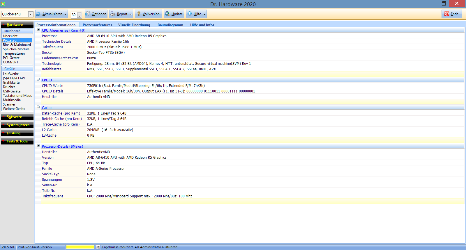This screenshot has height=250, width=466.
Task: Click the status bar document icon
Action: point(98,247)
